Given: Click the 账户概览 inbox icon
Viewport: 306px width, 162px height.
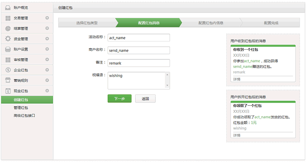Looking at the screenshot, I should coord(8,8).
